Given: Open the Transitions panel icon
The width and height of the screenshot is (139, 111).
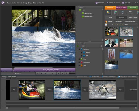Looking at the screenshot, I should click(130, 13).
